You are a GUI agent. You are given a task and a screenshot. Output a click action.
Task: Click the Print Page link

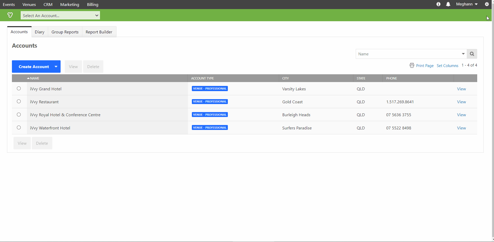(x=425, y=65)
